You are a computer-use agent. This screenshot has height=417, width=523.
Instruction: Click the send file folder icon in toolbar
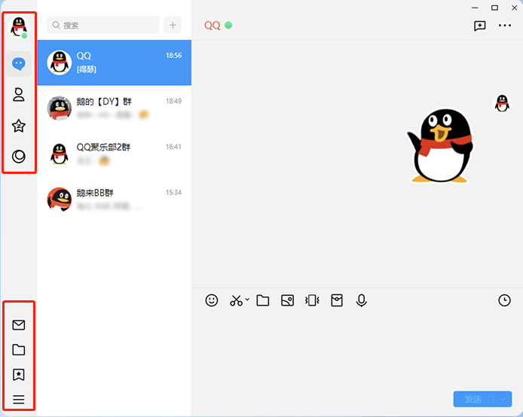263,300
